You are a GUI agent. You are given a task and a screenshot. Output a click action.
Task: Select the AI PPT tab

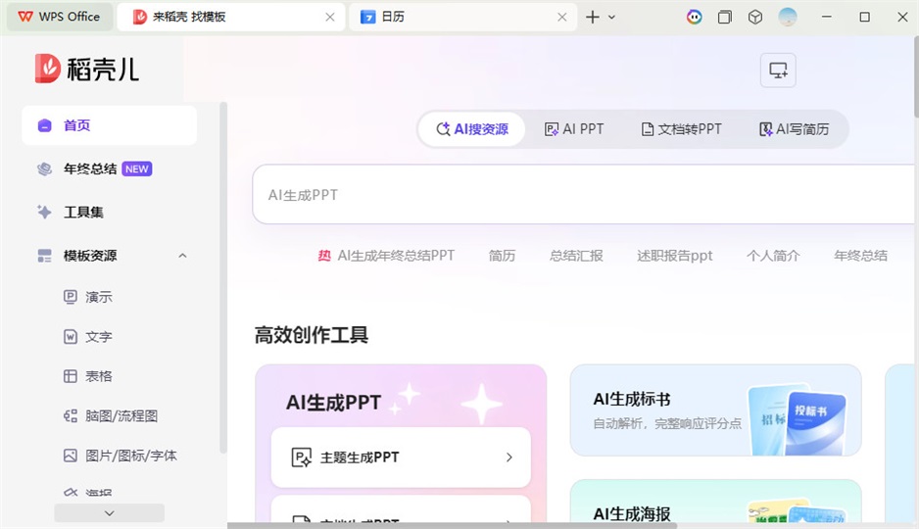(x=574, y=129)
